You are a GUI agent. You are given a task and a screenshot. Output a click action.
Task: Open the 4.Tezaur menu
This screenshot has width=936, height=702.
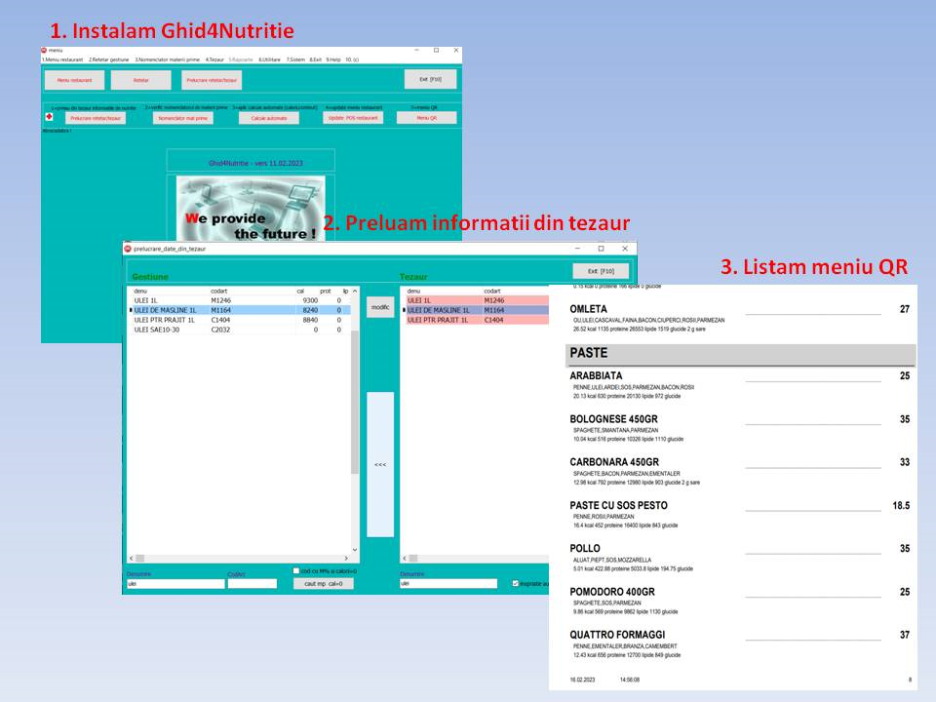coord(214,59)
